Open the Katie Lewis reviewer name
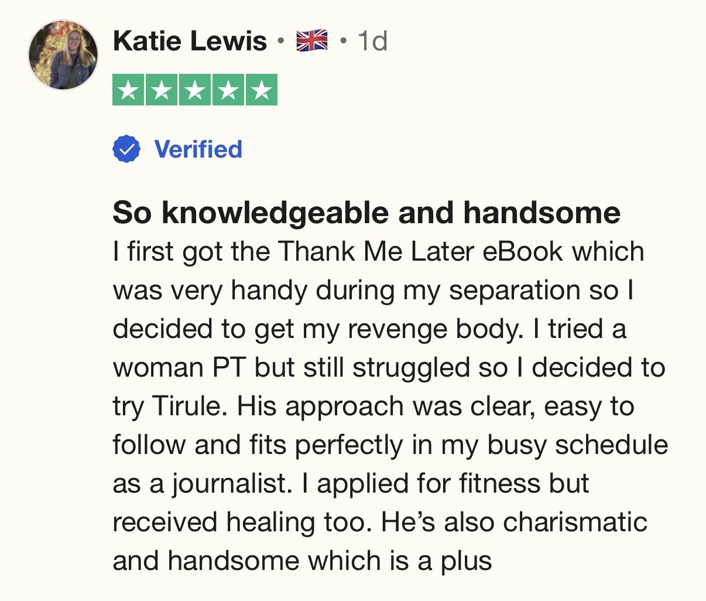Viewport: 706px width, 601px height. tap(190, 41)
